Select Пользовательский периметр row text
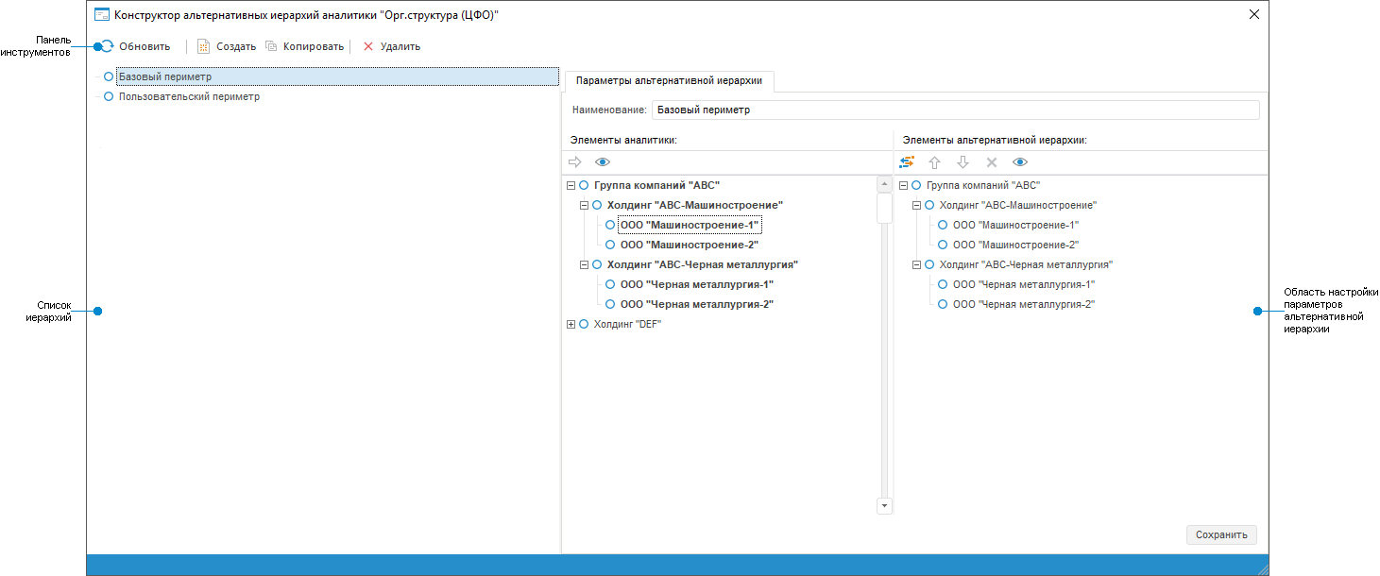1380x576 pixels. coord(189,96)
